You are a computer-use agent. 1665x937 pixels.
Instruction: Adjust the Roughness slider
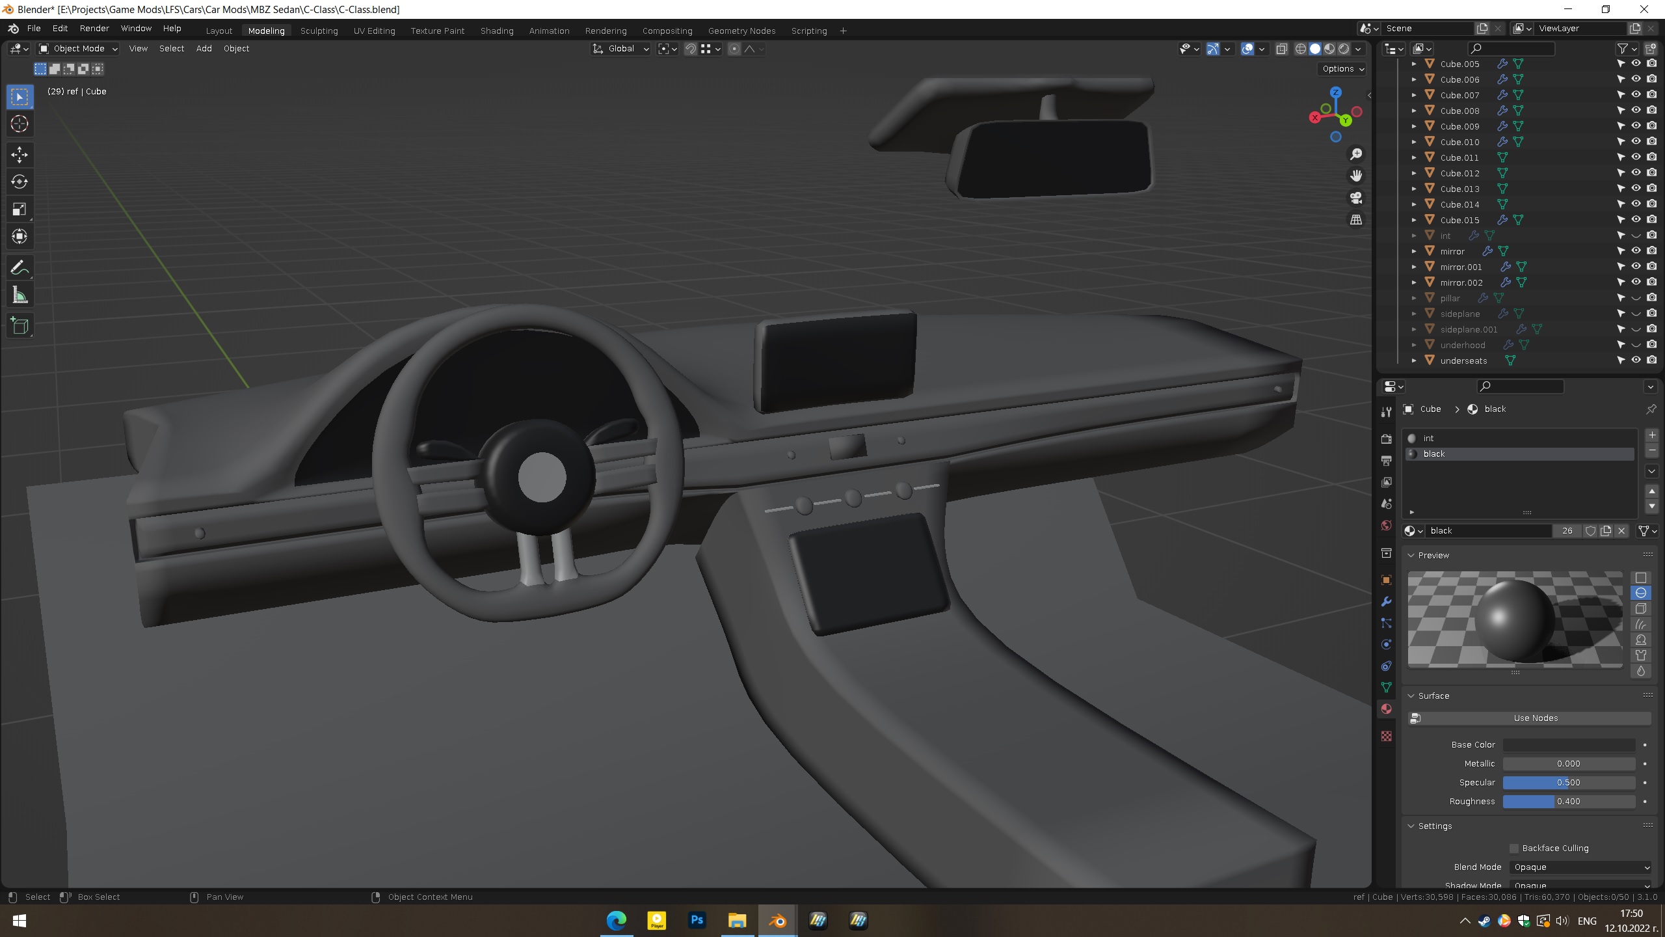coord(1568,801)
